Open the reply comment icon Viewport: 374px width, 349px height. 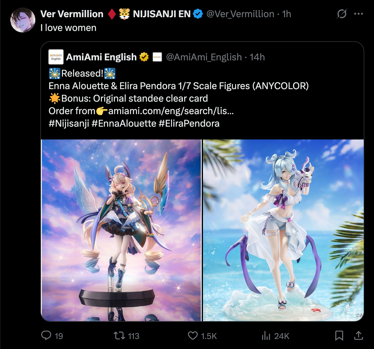(46, 336)
